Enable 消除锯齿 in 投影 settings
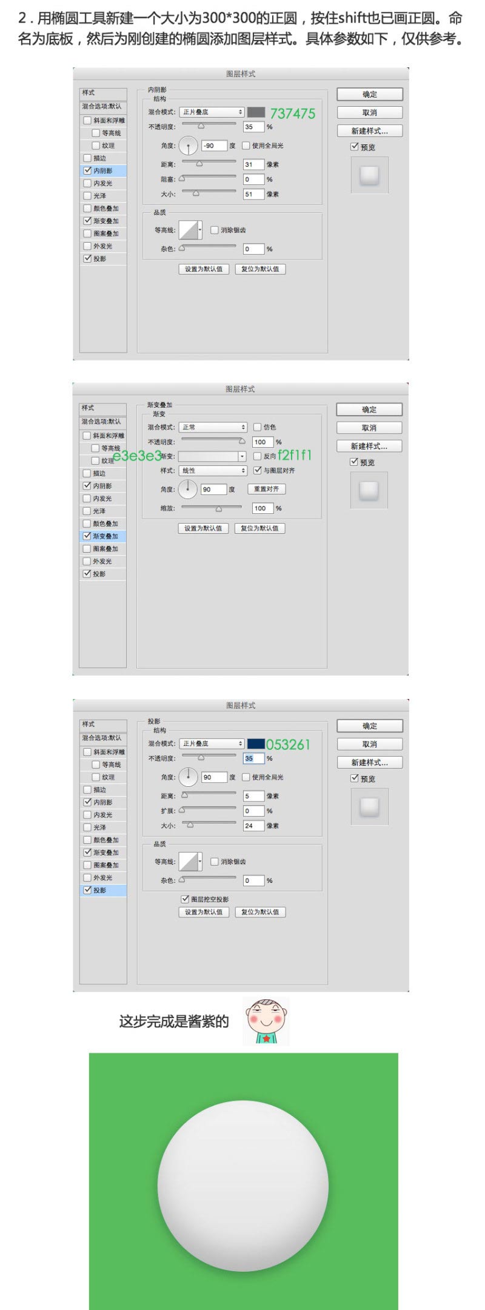 (x=214, y=862)
